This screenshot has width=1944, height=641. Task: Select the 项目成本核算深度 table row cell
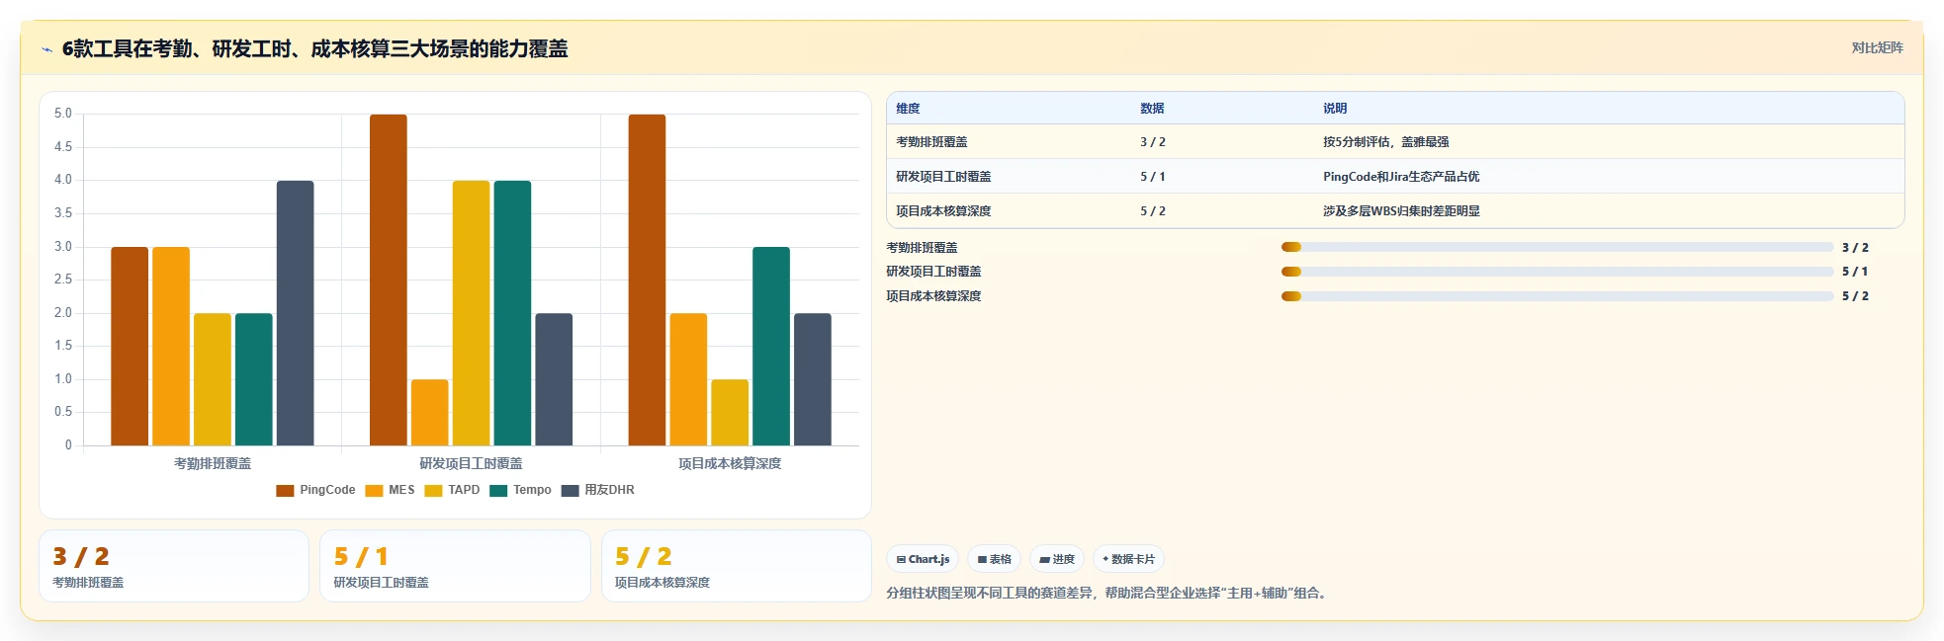[943, 211]
